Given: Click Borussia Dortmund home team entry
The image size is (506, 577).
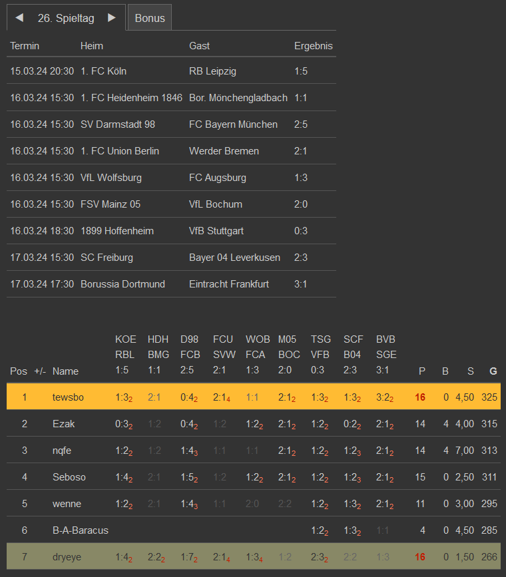Looking at the screenshot, I should tap(123, 284).
